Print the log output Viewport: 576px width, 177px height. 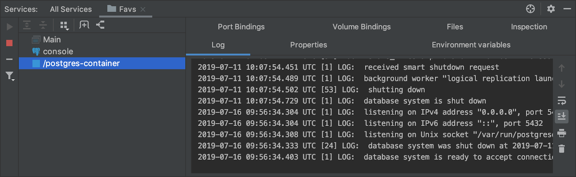click(562, 133)
